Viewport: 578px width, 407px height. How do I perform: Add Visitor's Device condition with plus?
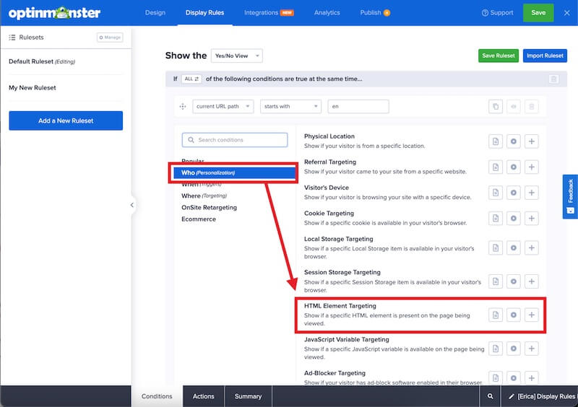[x=532, y=193]
